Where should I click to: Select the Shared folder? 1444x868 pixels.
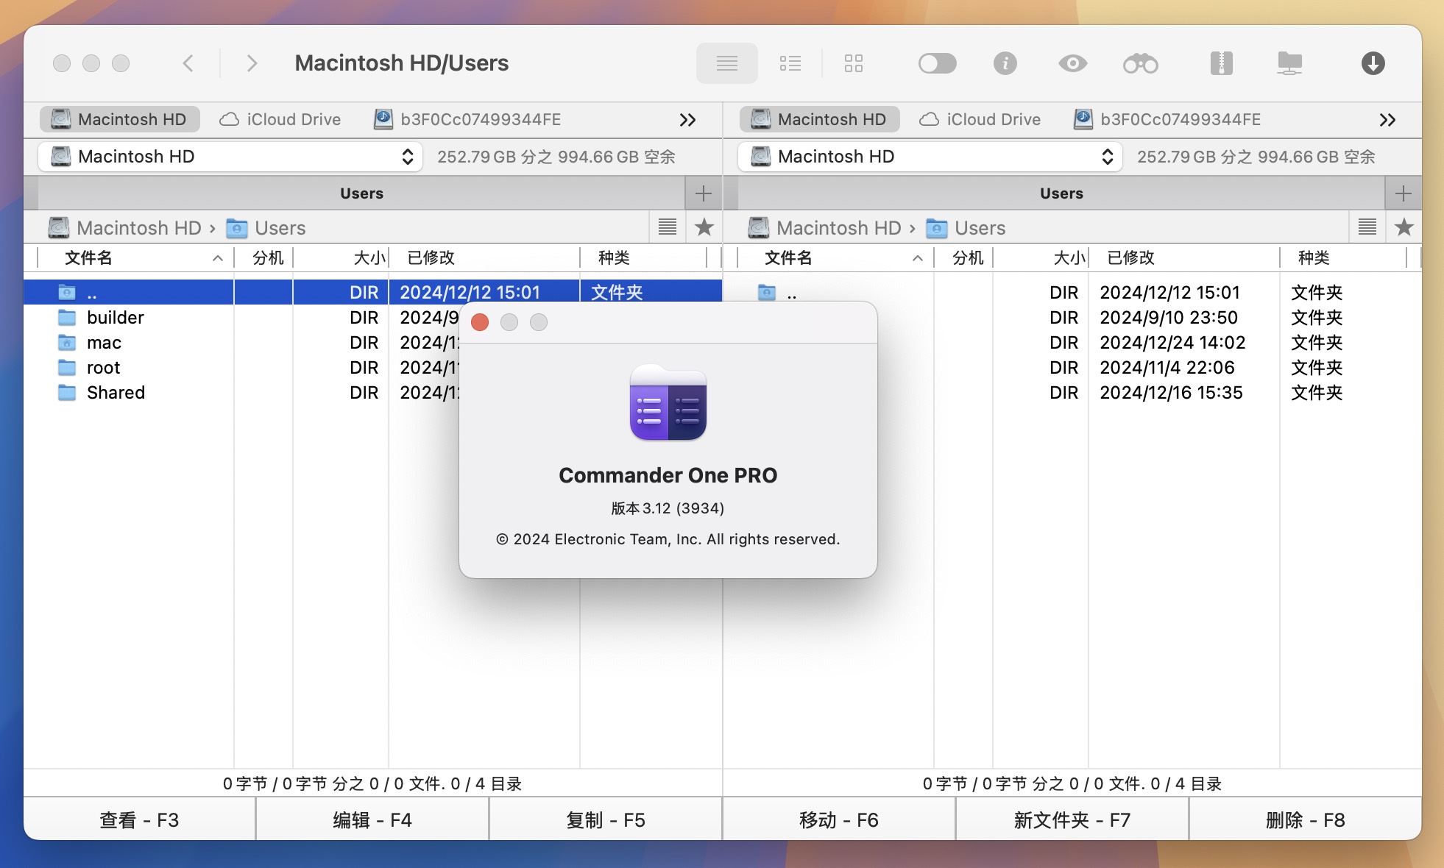(116, 392)
